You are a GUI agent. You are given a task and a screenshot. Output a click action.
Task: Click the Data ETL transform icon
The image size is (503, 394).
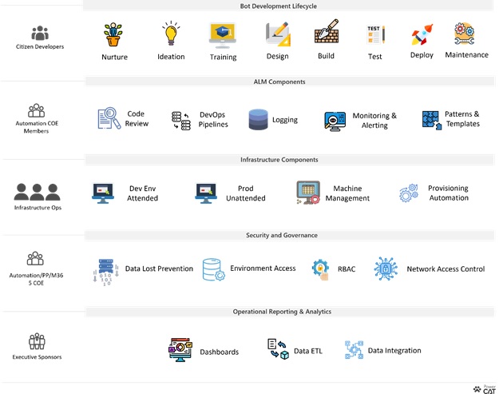[278, 349]
